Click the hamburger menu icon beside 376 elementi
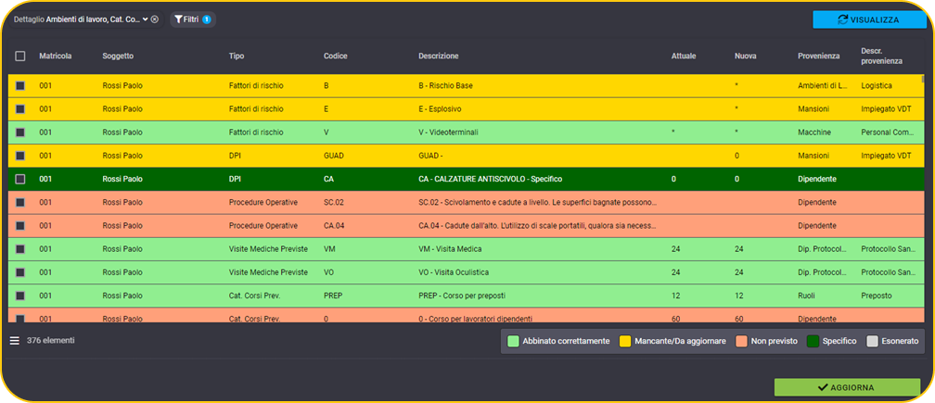The width and height of the screenshot is (935, 403). click(x=15, y=341)
